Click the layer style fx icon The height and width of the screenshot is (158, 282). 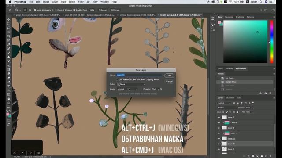[249, 156]
